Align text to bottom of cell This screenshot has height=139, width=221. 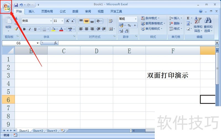[92, 21]
